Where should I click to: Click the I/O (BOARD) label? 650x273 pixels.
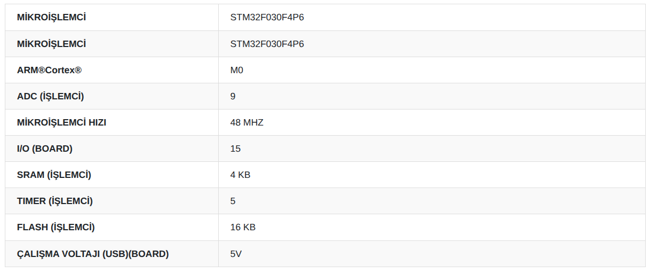pyautogui.click(x=44, y=149)
